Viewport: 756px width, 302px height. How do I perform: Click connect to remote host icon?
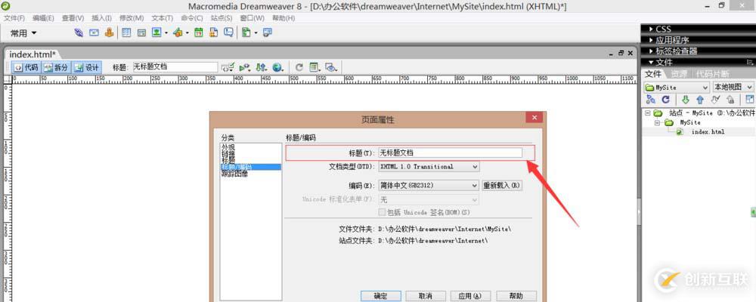[x=650, y=99]
